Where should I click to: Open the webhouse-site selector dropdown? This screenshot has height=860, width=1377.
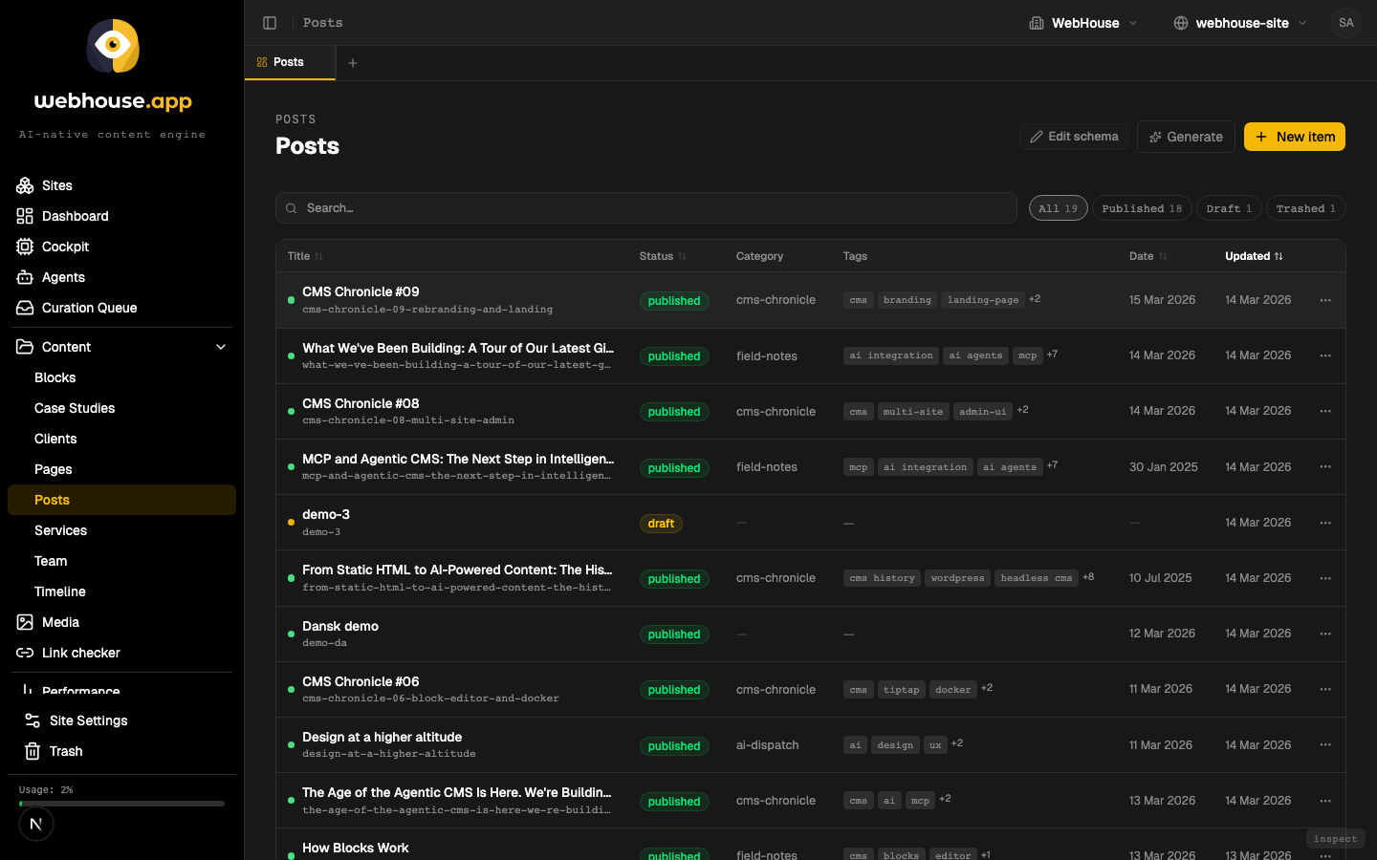point(1240,23)
